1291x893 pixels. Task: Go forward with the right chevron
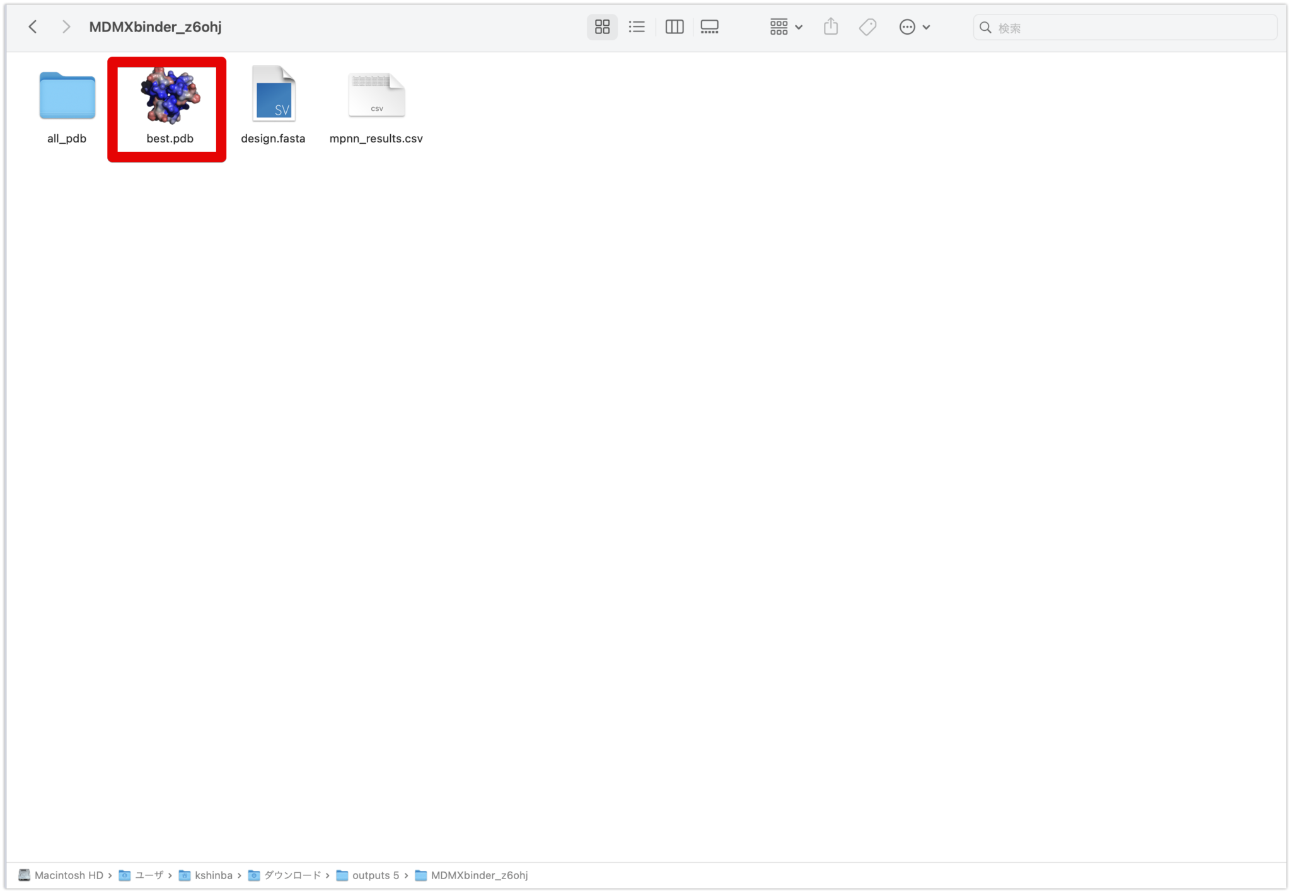click(x=66, y=27)
